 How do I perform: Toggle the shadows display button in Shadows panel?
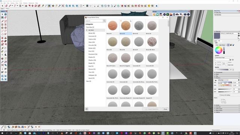(x=216, y=80)
